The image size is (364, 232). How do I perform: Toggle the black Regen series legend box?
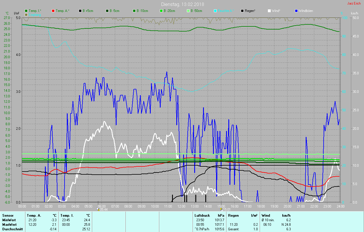pos(242,11)
